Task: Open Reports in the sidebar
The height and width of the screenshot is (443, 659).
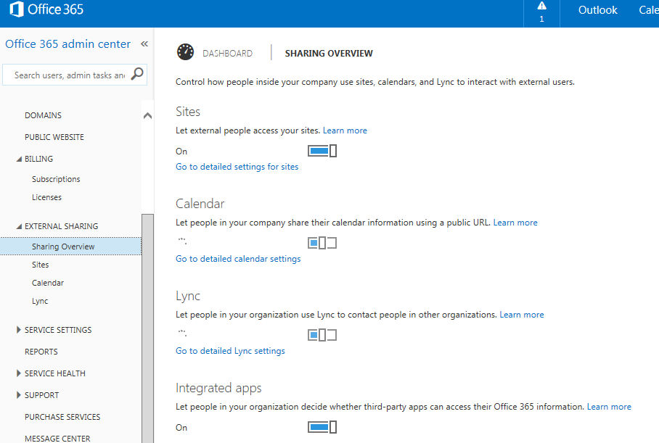Action: coord(41,352)
